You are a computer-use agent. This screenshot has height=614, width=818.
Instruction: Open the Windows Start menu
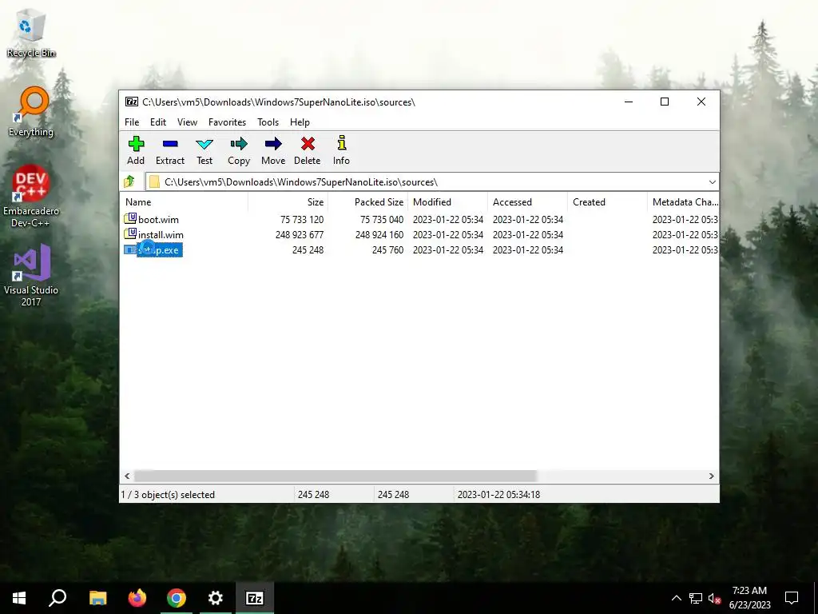click(x=19, y=598)
